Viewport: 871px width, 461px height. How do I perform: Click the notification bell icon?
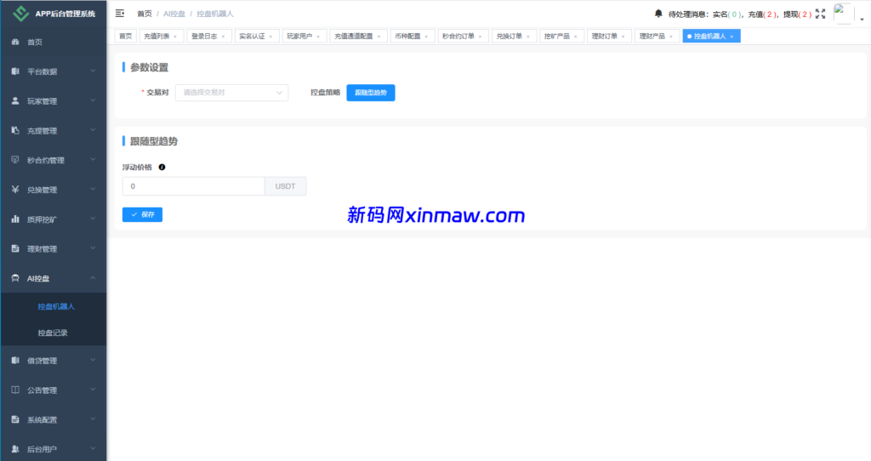[x=658, y=14]
